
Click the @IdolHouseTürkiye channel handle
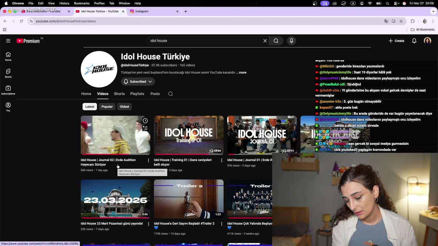tap(135, 65)
